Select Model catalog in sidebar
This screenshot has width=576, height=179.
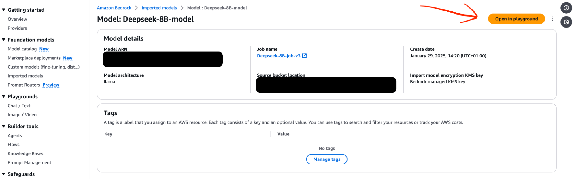[x=22, y=49]
